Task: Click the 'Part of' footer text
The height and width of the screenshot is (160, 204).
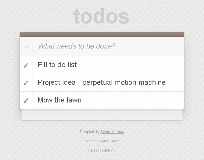Action: tap(94, 150)
